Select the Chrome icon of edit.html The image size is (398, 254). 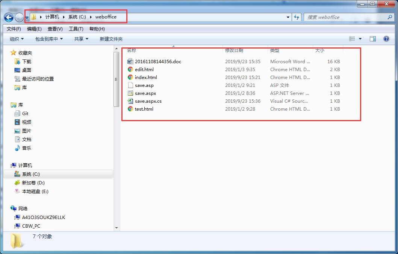[130, 69]
